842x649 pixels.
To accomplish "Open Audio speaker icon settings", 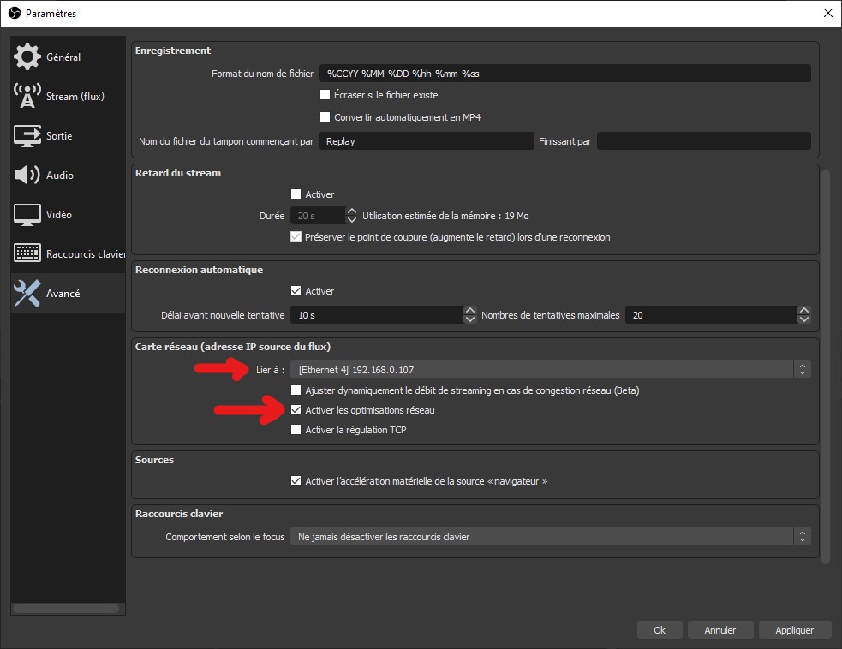I will point(27,176).
